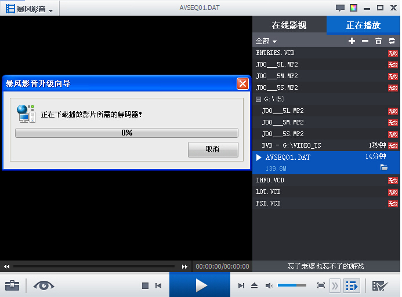Click the 0% download progress bar

point(126,133)
